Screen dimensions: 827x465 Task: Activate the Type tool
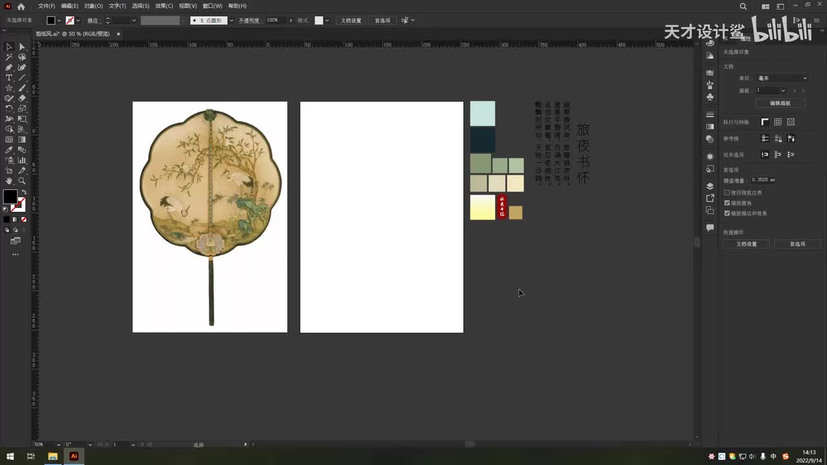coord(9,77)
